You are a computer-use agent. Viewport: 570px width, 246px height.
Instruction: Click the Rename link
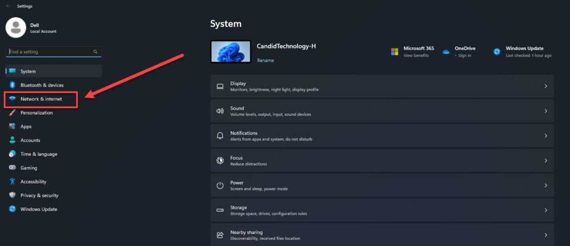(x=266, y=60)
